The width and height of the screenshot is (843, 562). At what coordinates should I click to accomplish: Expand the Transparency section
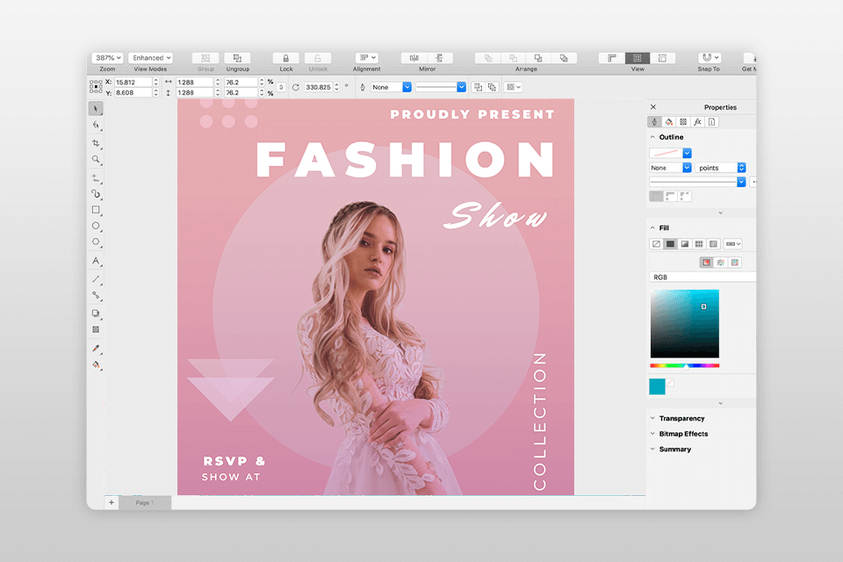click(681, 418)
